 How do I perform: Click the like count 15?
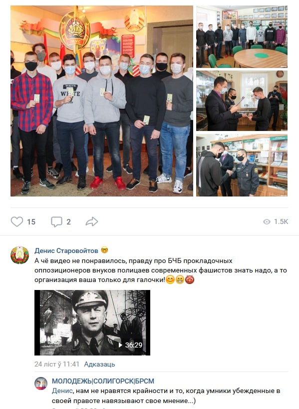pyautogui.click(x=31, y=222)
